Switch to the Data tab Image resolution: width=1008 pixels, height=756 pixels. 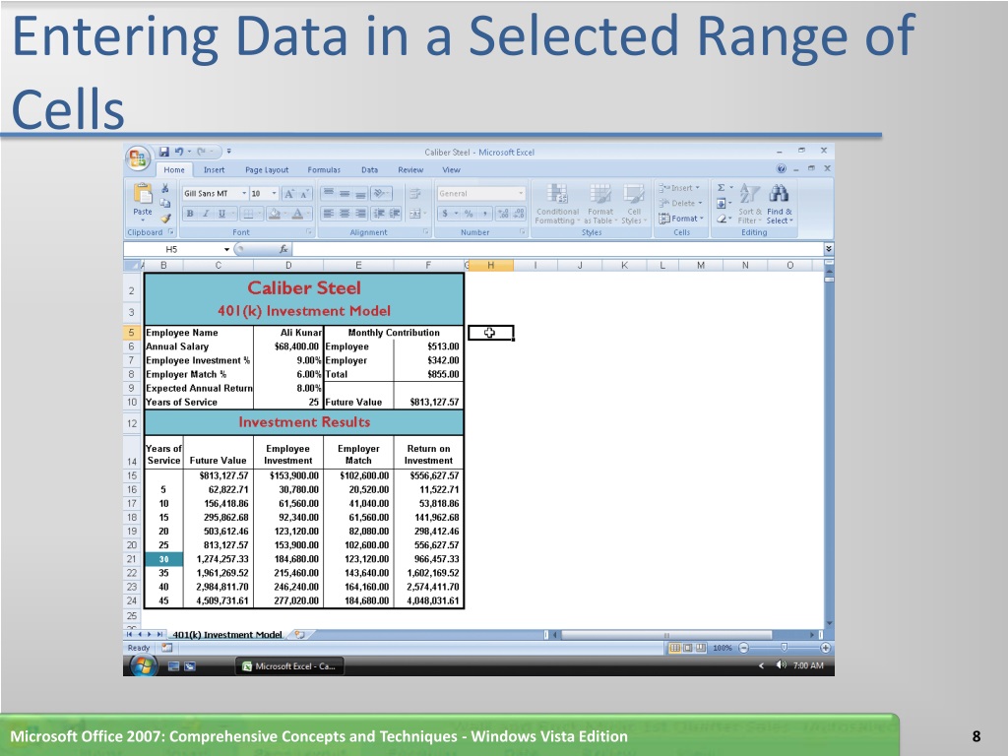pos(370,169)
